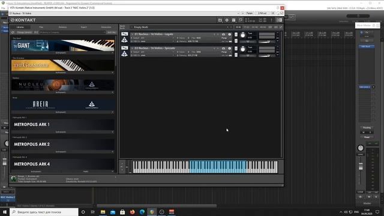Image resolution: width=384 pixels, height=216 pixels.
Task: Refresh the library list icon
Action: point(13,32)
